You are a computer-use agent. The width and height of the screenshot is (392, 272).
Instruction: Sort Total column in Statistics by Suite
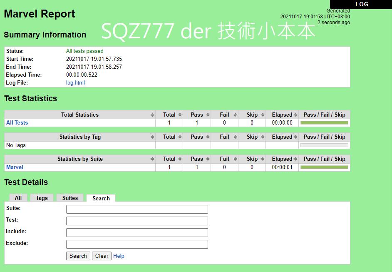pos(180,159)
